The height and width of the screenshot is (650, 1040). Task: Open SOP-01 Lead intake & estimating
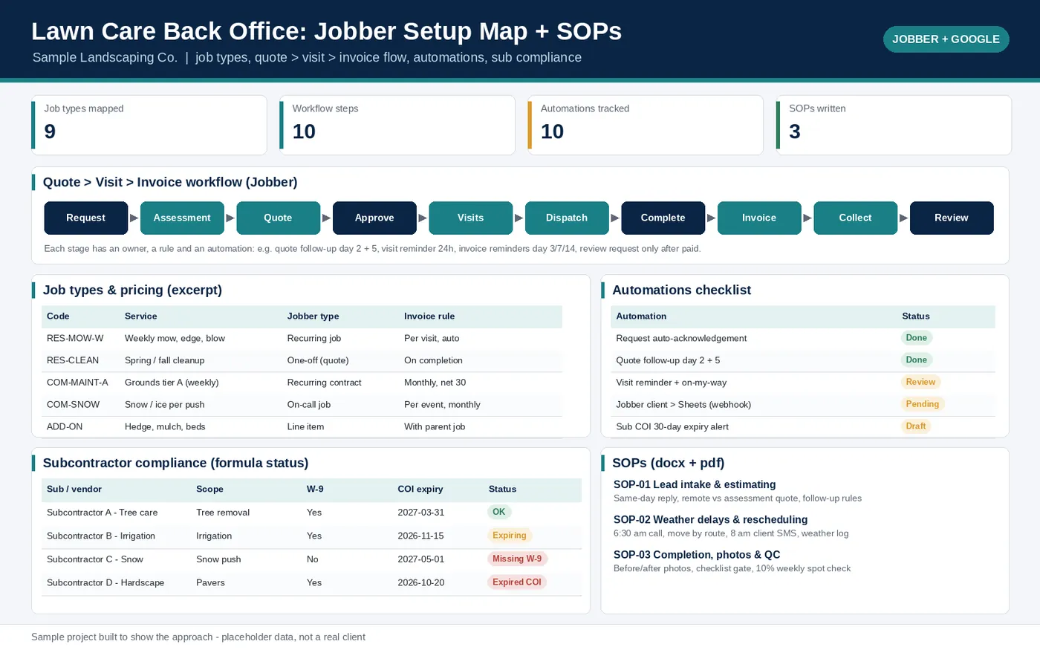(x=695, y=484)
